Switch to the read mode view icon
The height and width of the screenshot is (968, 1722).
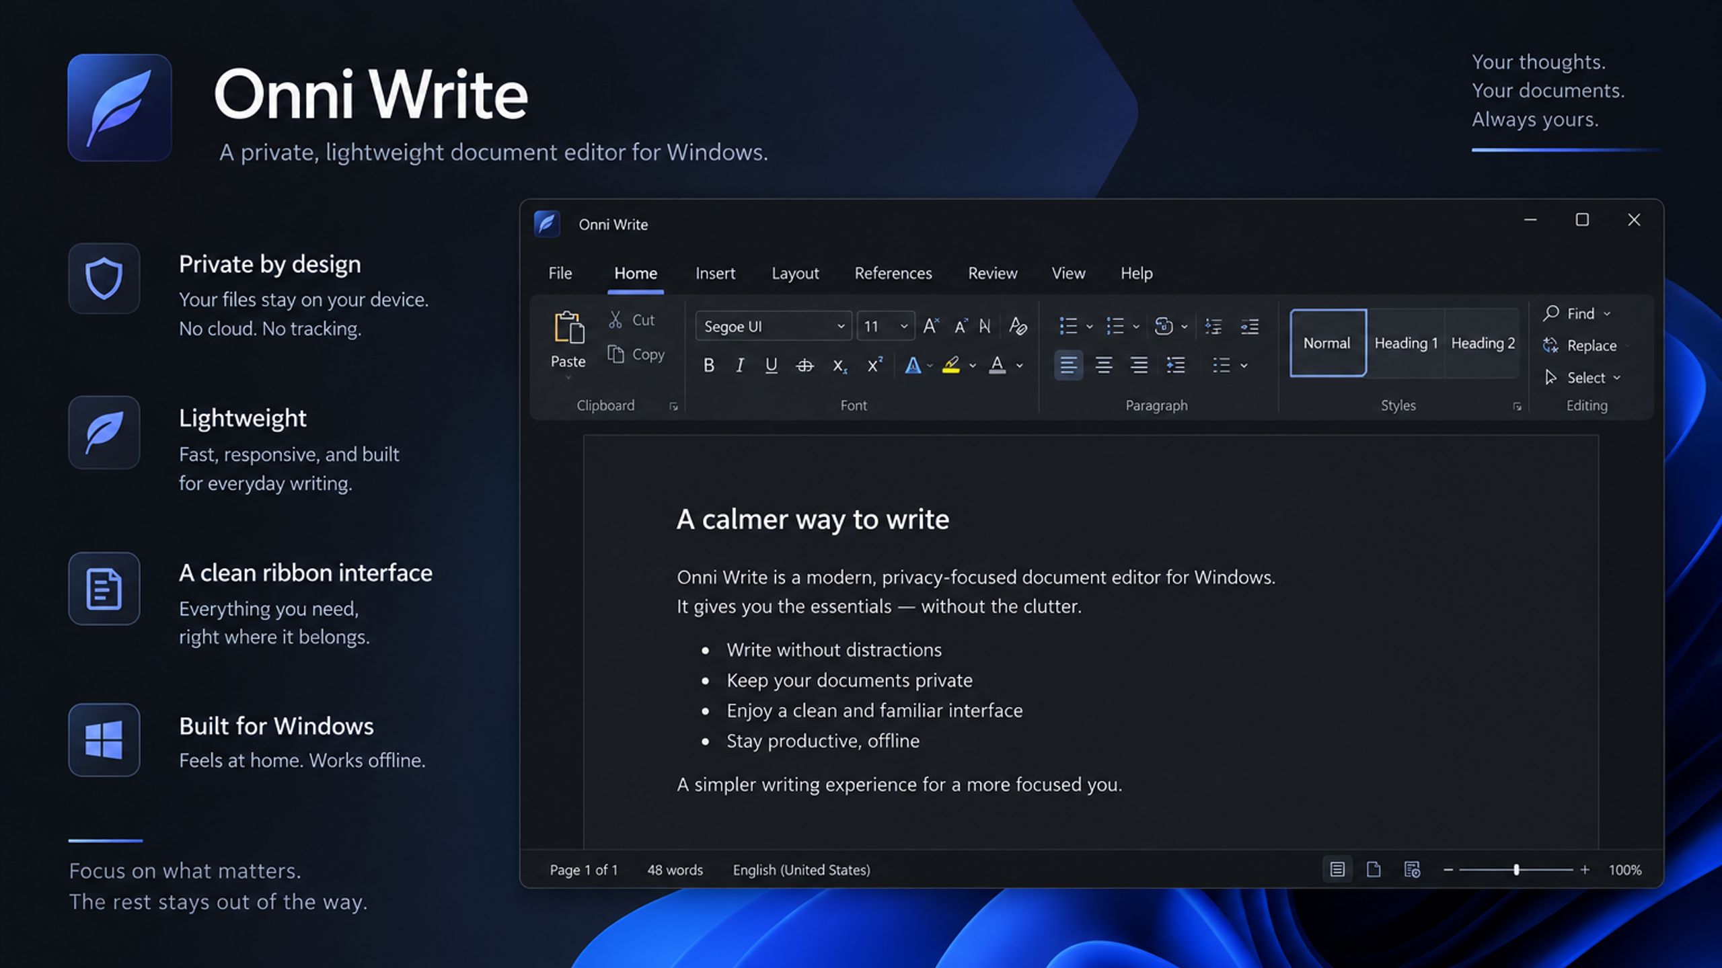click(x=1337, y=869)
